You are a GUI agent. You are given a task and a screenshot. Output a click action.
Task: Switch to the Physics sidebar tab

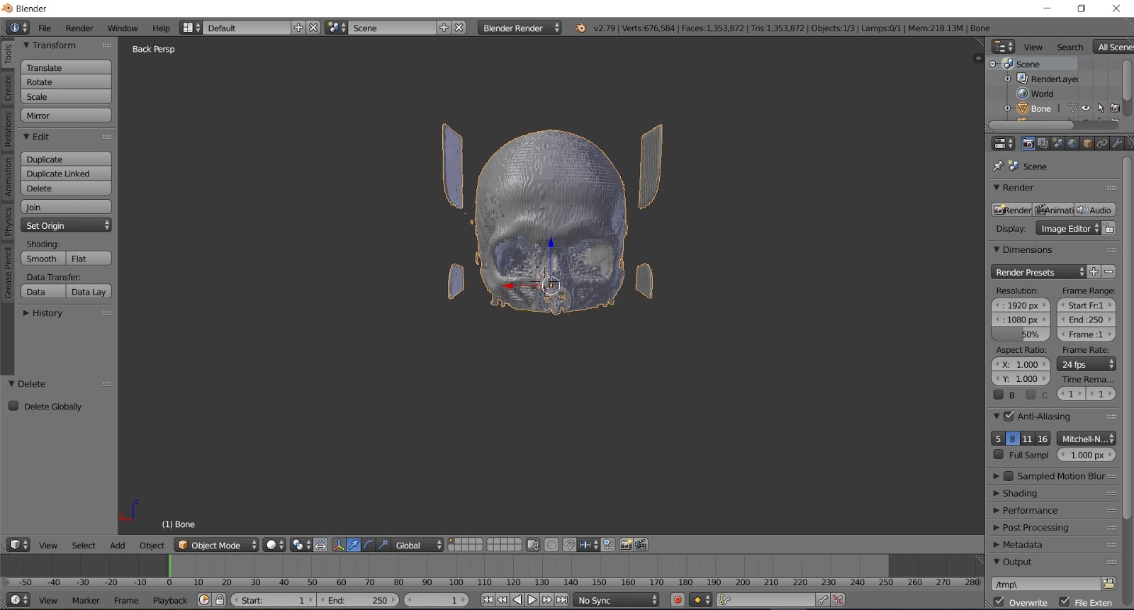tap(8, 221)
